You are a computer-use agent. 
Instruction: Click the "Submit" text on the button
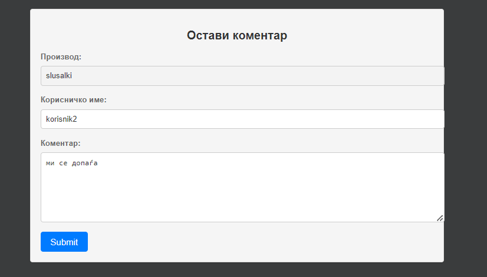coord(64,242)
